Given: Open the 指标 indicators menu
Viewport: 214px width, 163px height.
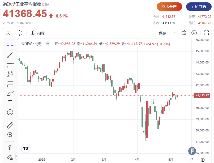Looking at the screenshot, I should coord(38,33).
